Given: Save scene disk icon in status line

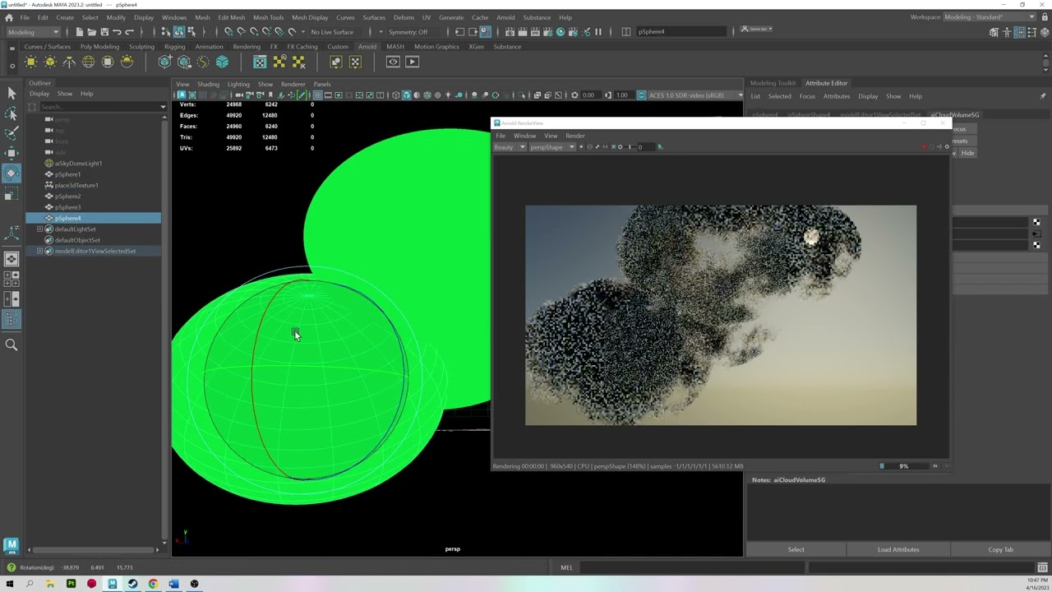Looking at the screenshot, I should (x=104, y=32).
